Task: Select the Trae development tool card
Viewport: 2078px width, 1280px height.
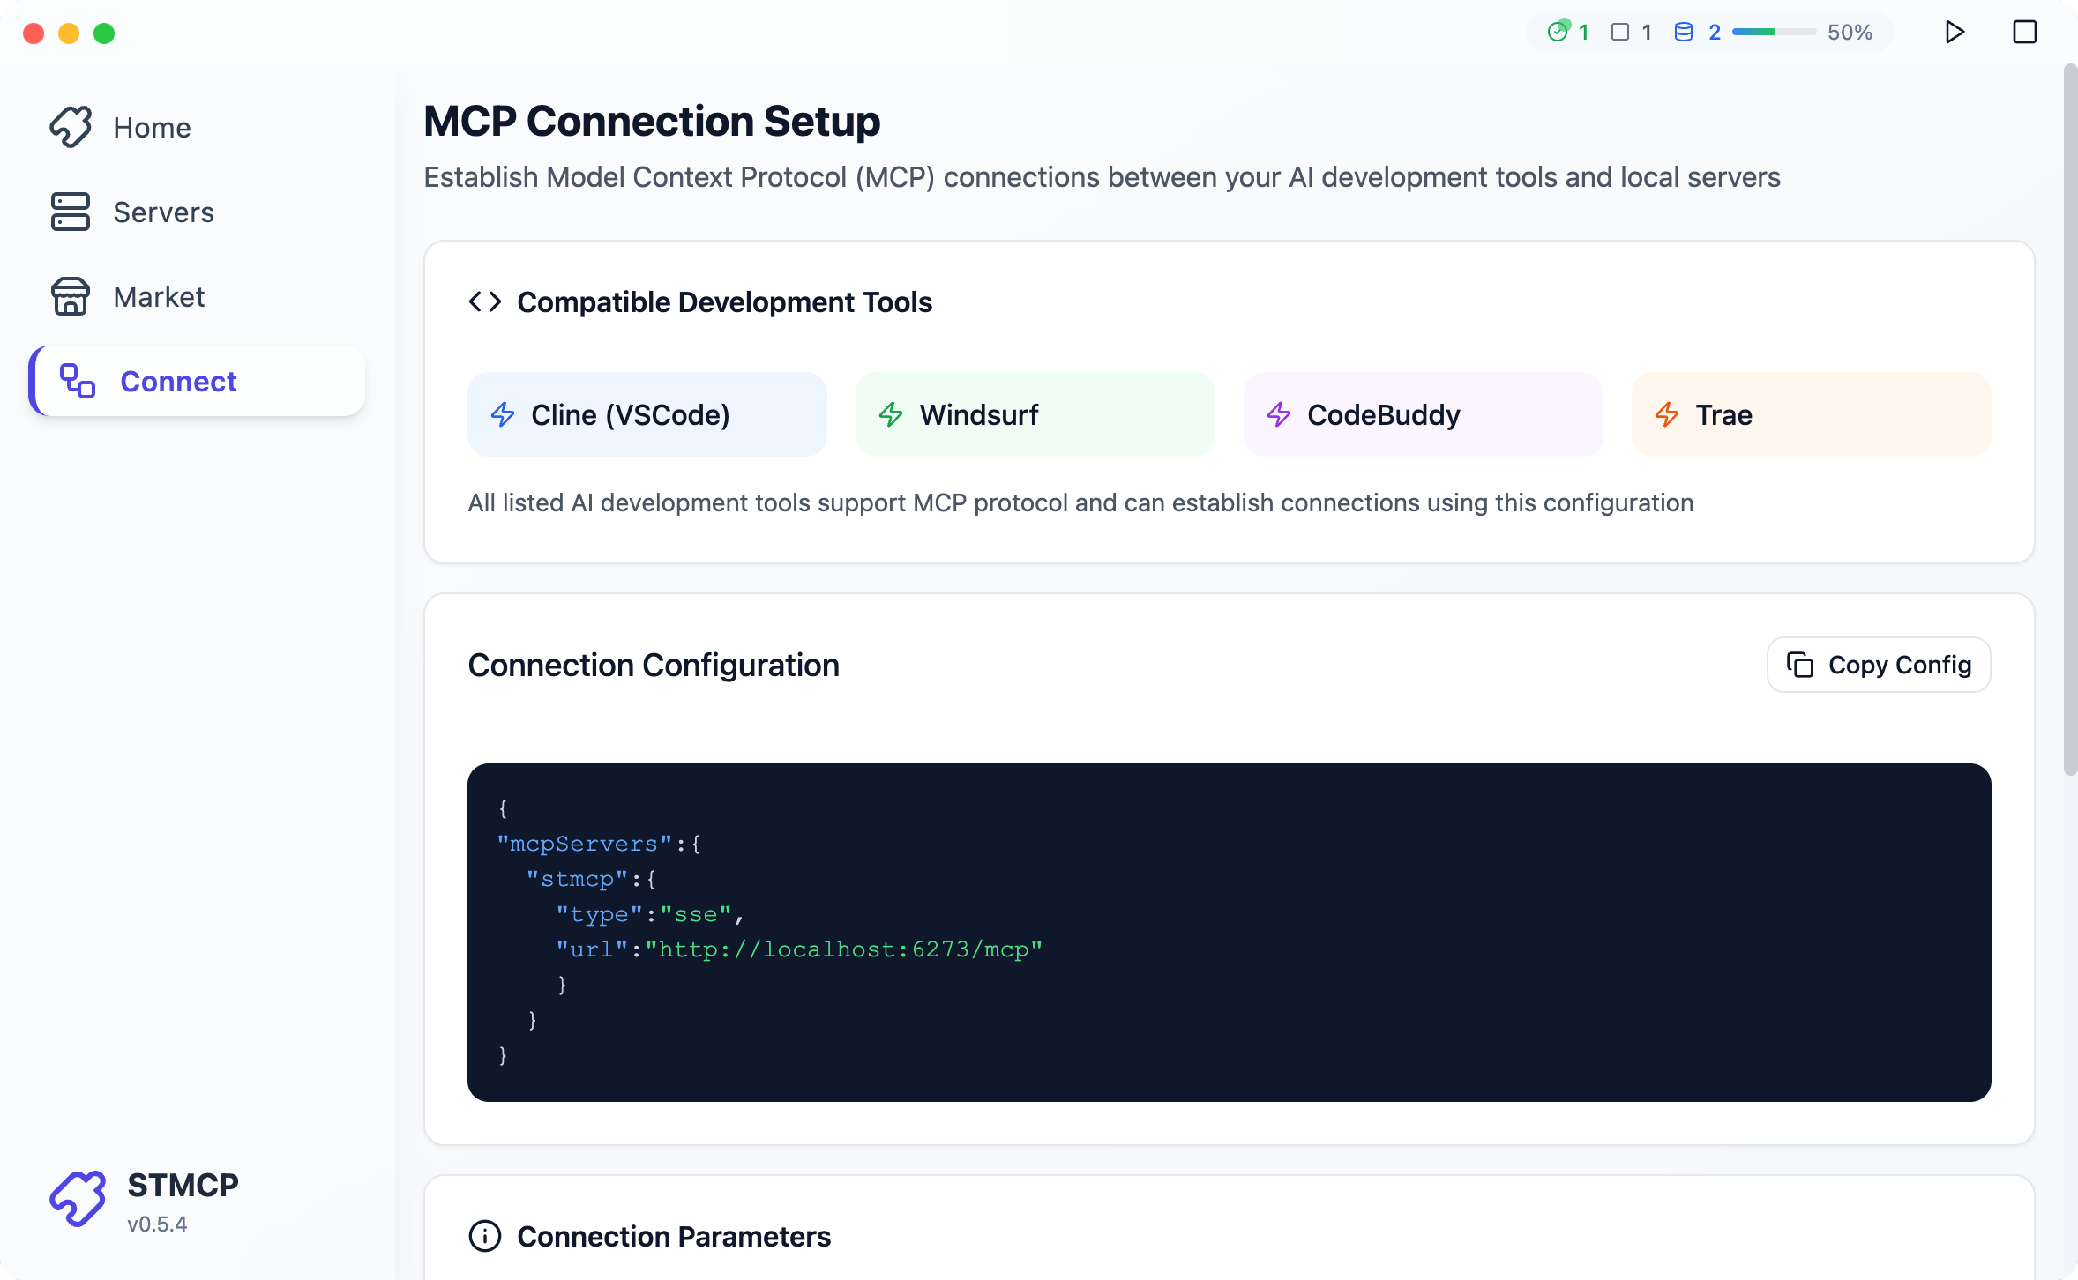Action: tap(1809, 414)
